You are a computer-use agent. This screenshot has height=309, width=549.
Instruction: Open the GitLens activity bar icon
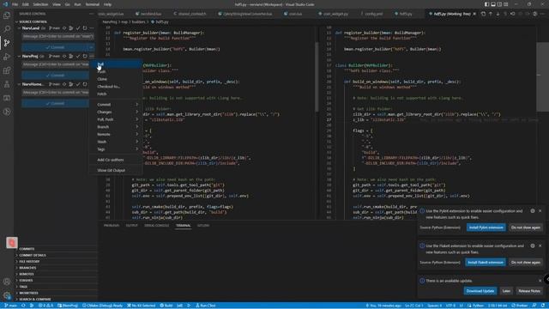(7, 112)
